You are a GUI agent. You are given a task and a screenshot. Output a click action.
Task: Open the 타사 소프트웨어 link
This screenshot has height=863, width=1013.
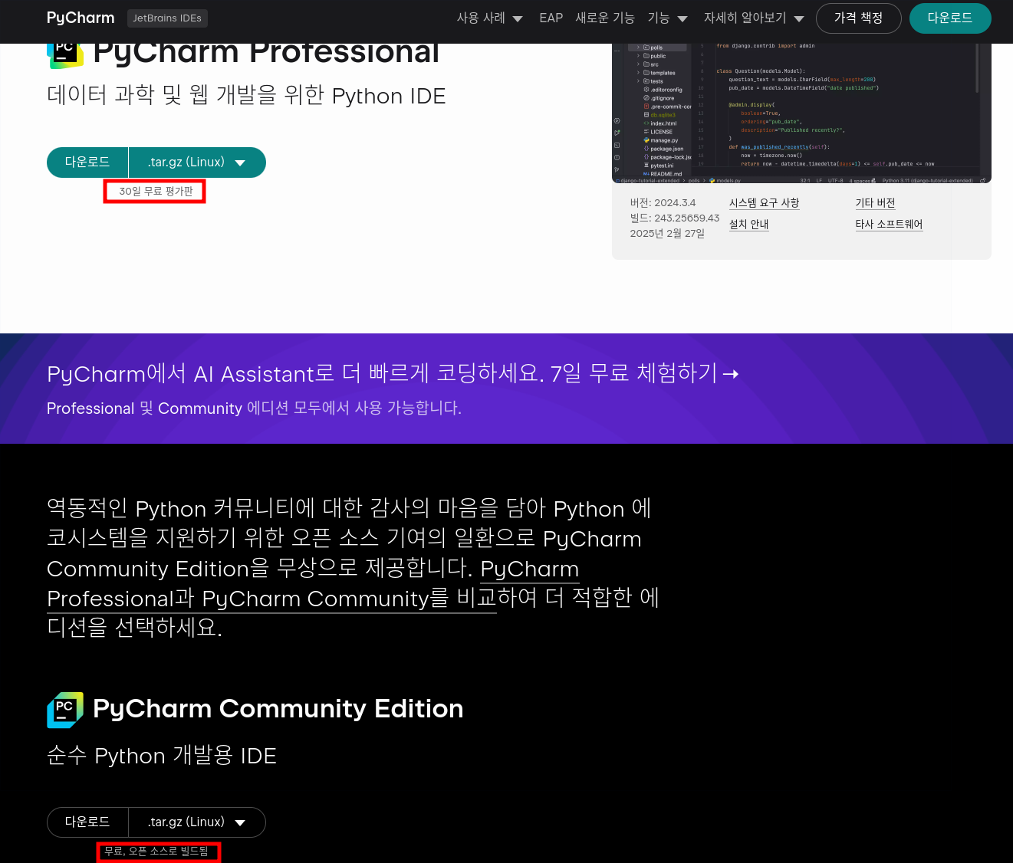click(889, 225)
